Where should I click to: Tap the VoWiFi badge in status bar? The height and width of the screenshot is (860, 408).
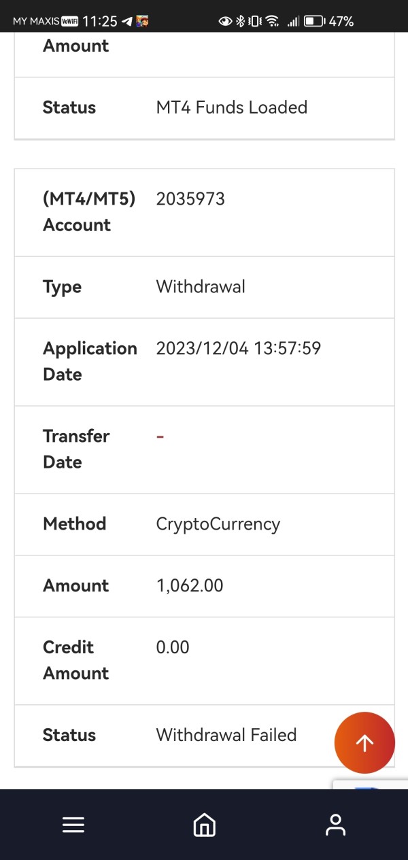pos(69,22)
